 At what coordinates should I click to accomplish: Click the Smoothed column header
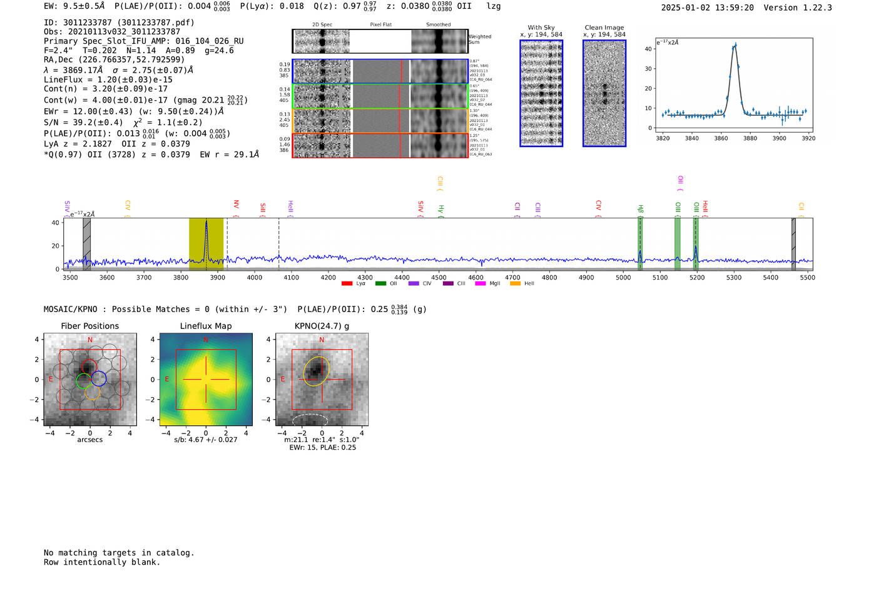point(439,25)
